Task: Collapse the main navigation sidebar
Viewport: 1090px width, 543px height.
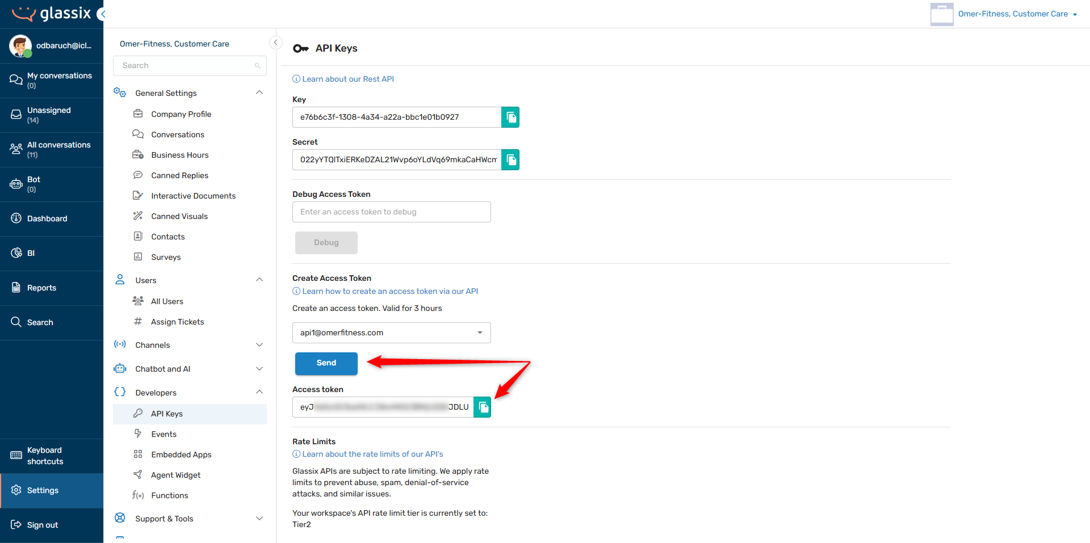Action: click(102, 14)
